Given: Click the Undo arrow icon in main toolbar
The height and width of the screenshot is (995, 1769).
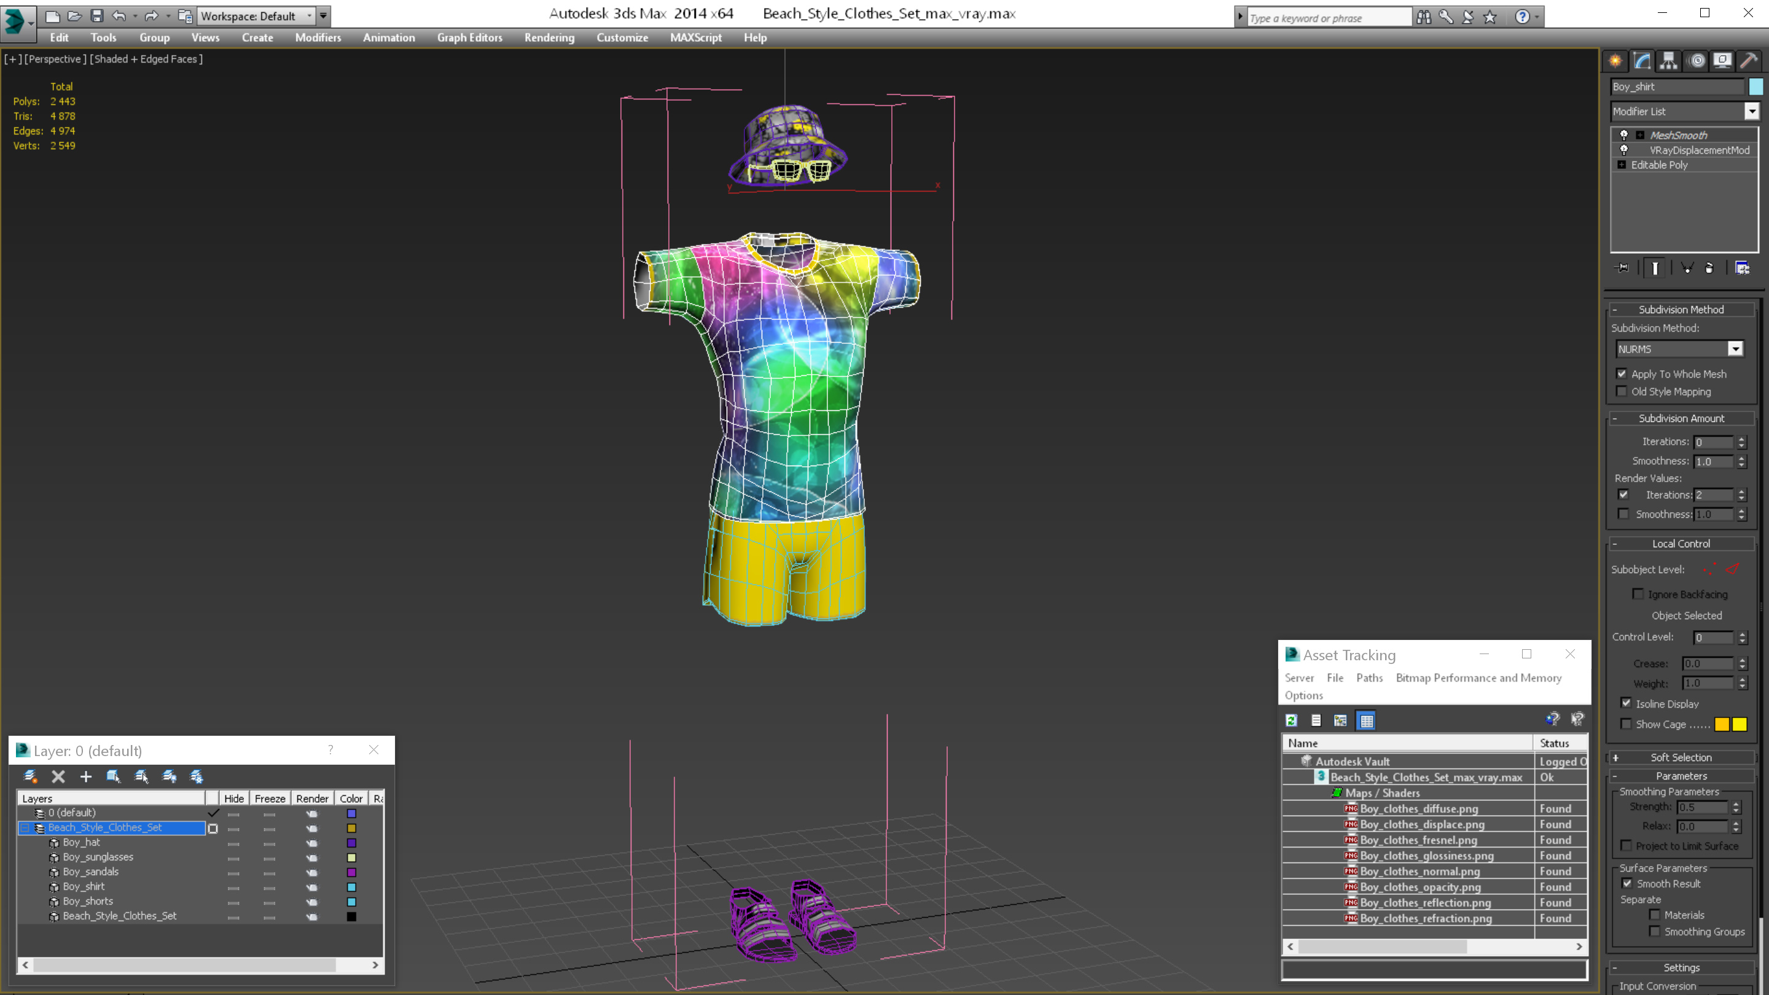Looking at the screenshot, I should click(120, 15).
